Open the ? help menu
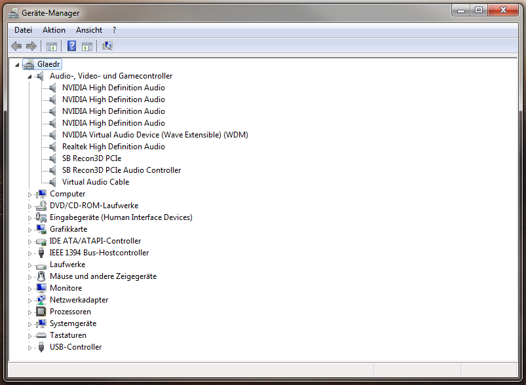Image resolution: width=526 pixels, height=385 pixels. pyautogui.click(x=115, y=30)
